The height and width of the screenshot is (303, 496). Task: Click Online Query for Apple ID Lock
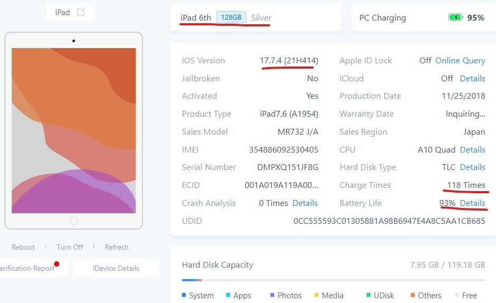[x=460, y=61]
